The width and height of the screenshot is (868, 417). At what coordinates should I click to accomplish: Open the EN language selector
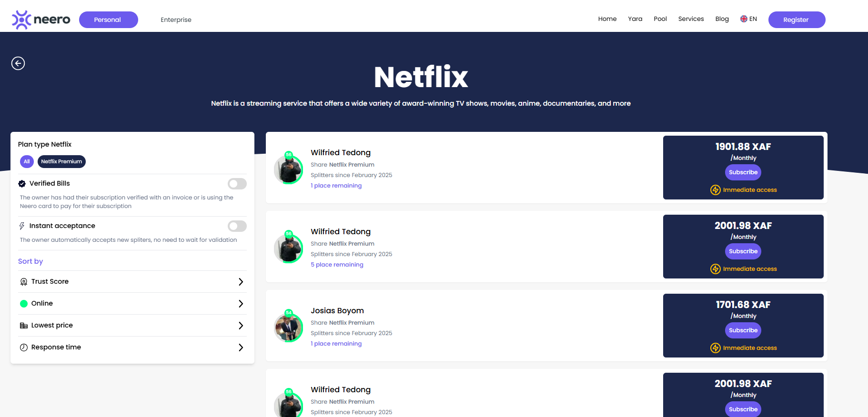[748, 19]
